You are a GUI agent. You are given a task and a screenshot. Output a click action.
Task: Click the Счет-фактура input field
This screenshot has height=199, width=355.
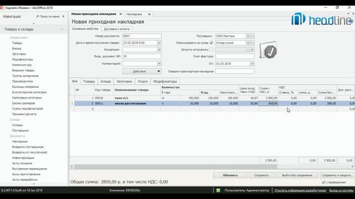(x=235, y=56)
